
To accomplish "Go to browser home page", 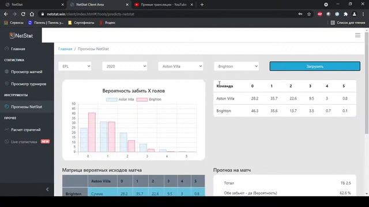I will coord(32,14).
